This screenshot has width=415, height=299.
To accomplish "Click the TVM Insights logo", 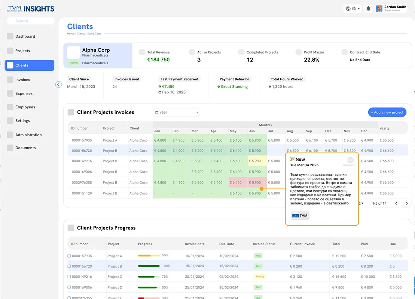I will coord(31,9).
